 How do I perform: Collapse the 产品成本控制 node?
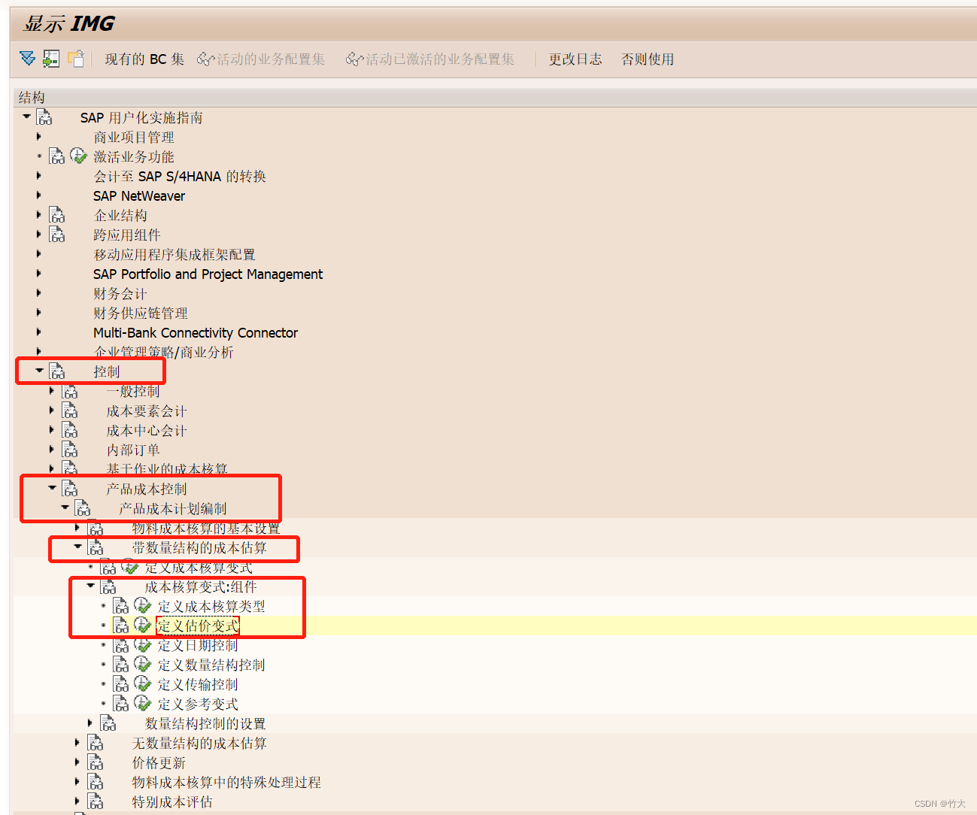52,488
